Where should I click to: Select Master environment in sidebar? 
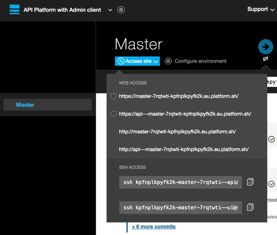click(x=48, y=105)
